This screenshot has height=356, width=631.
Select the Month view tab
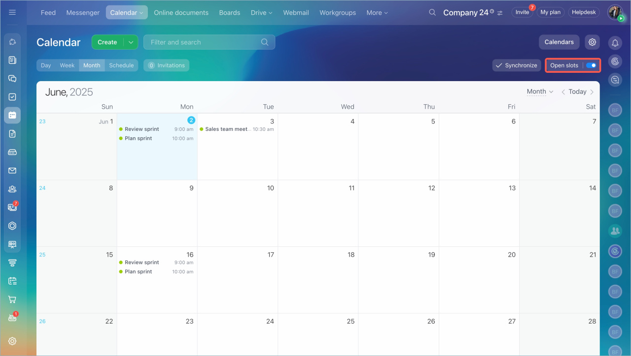click(92, 65)
